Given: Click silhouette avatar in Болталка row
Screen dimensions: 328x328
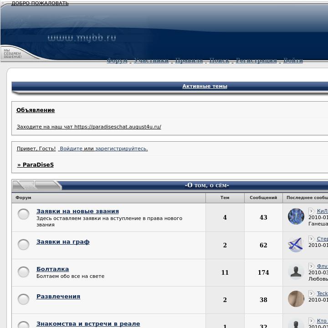Looking at the screenshot, I should [296, 272].
